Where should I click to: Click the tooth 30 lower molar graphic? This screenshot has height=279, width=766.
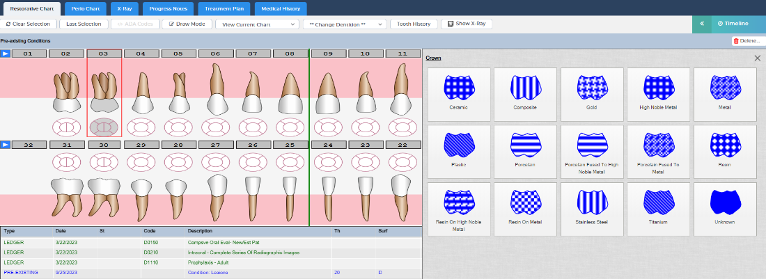point(104,198)
